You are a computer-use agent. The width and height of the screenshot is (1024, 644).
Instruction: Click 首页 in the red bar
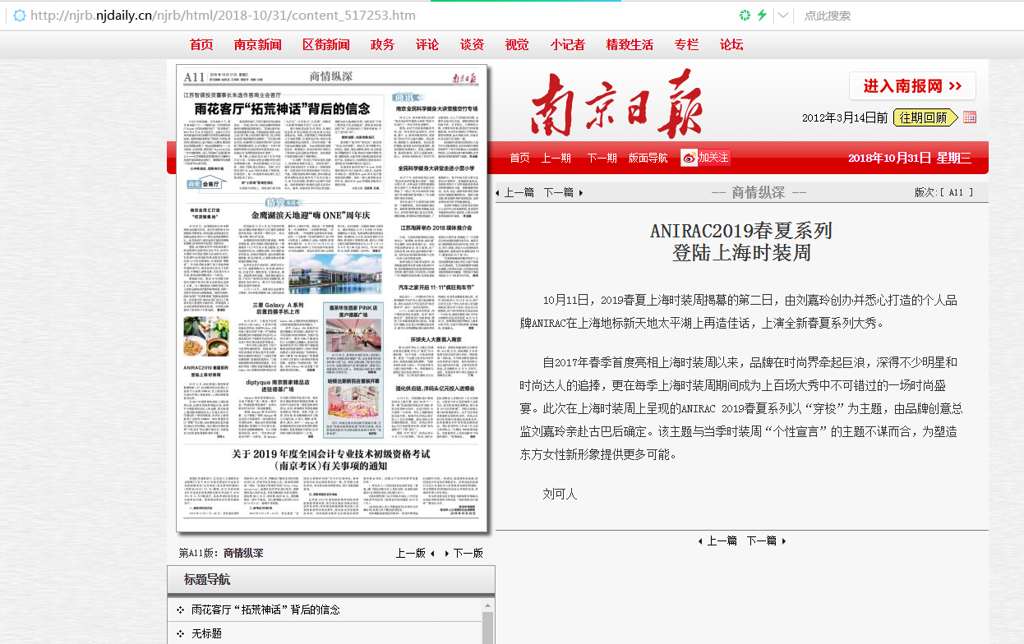point(519,158)
